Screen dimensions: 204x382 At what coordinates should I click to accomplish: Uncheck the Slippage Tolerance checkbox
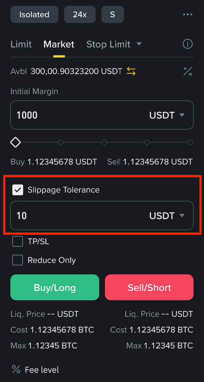click(x=18, y=190)
